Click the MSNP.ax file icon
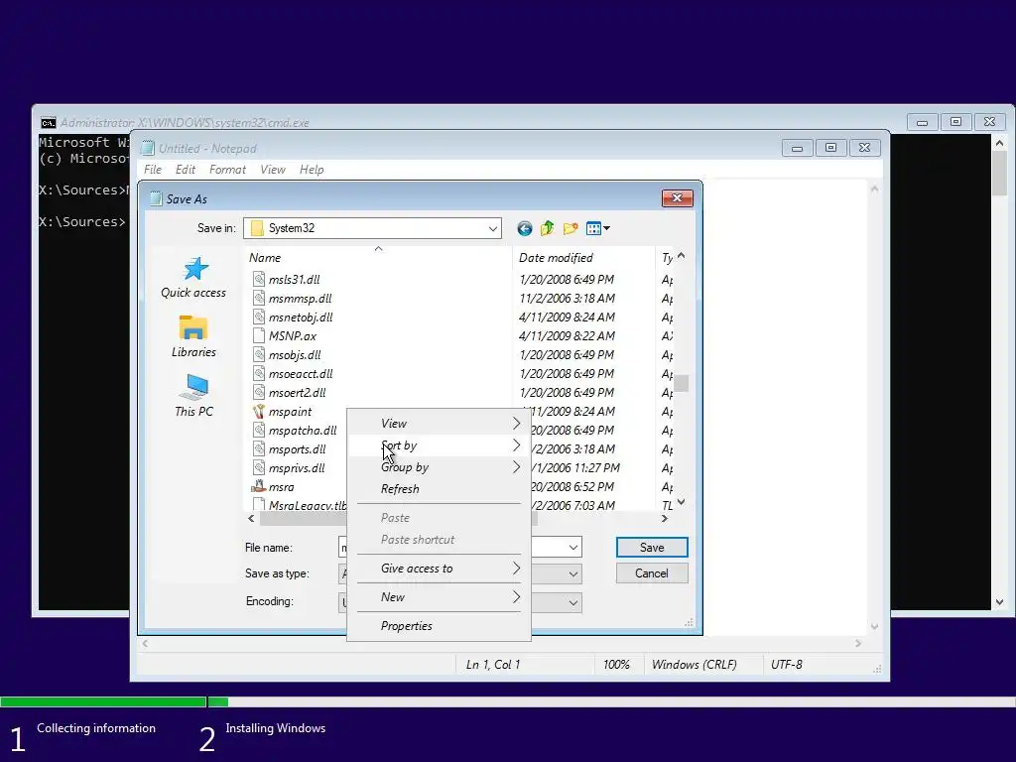This screenshot has width=1016, height=762. [259, 335]
